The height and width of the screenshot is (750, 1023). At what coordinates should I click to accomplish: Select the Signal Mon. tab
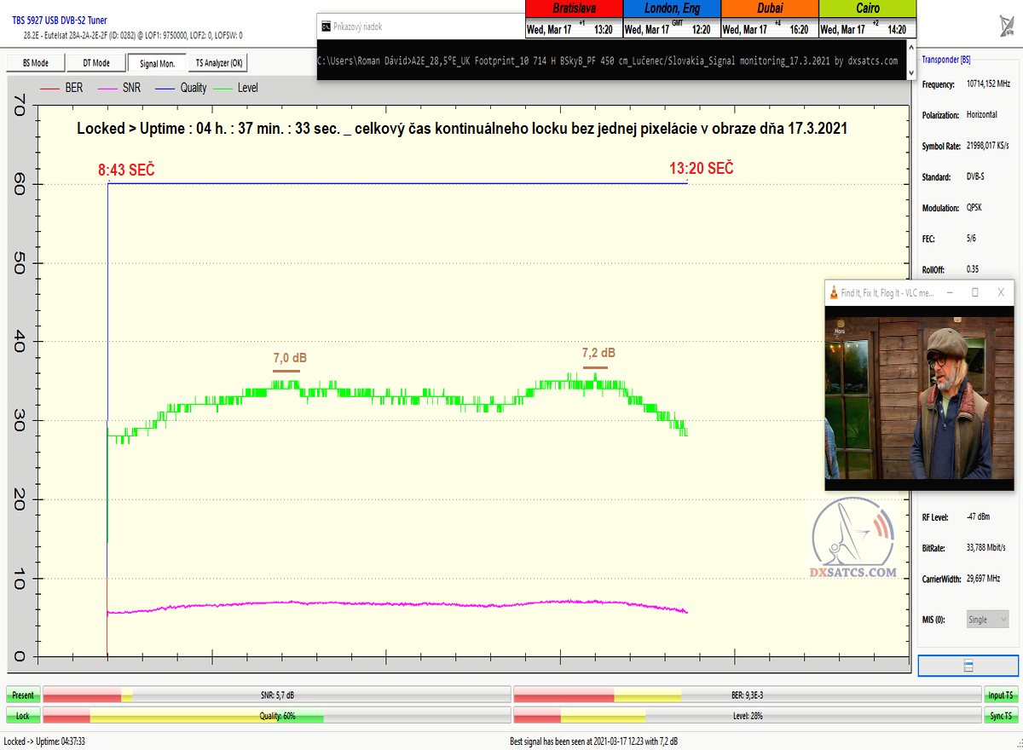click(157, 63)
